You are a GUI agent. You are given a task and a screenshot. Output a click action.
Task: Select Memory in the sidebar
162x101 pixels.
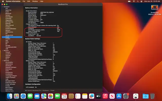8,30
